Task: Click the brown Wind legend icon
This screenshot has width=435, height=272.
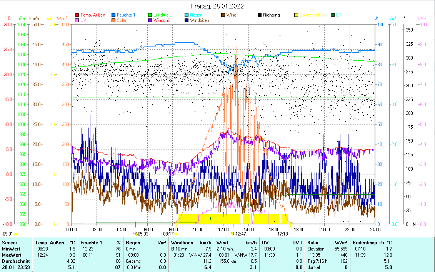Action: point(223,15)
